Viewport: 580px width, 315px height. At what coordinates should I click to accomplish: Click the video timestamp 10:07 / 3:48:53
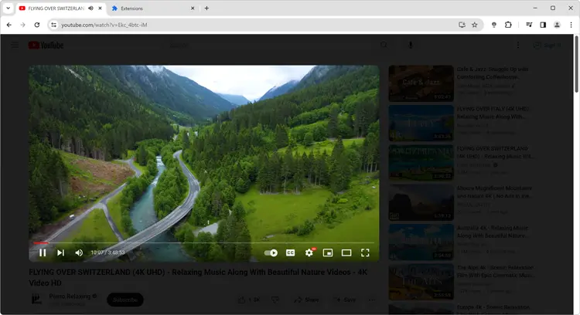point(107,252)
